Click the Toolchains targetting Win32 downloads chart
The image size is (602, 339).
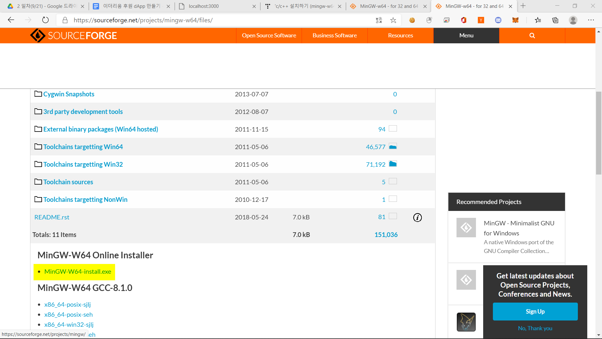393,164
